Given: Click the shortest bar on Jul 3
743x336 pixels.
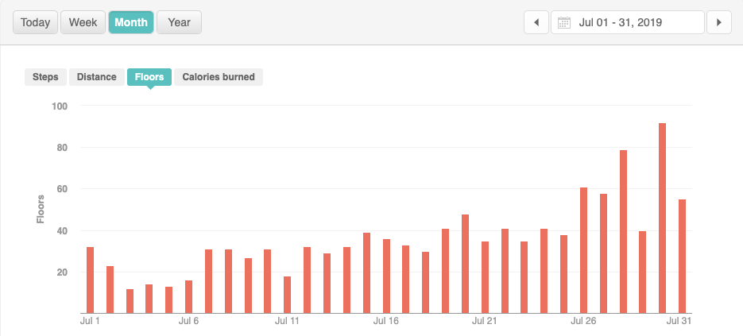Looking at the screenshot, I should point(130,300).
